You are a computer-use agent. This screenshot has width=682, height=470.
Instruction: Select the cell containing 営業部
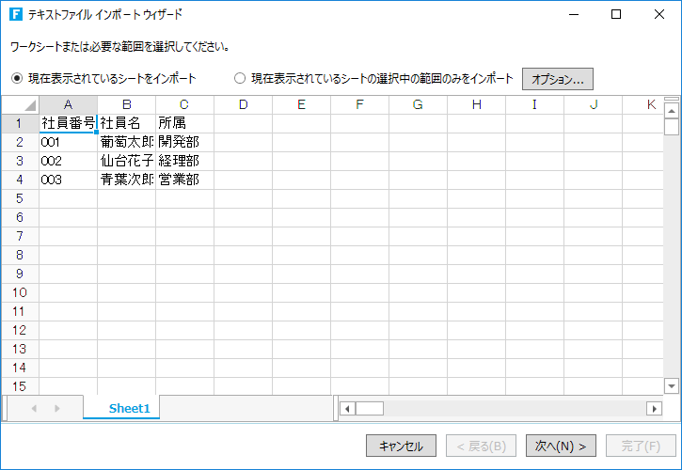click(185, 180)
